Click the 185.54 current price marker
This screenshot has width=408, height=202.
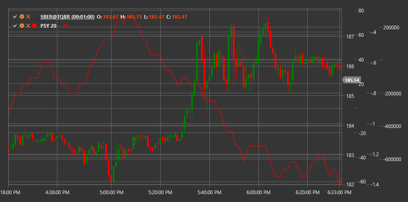[x=352, y=80]
